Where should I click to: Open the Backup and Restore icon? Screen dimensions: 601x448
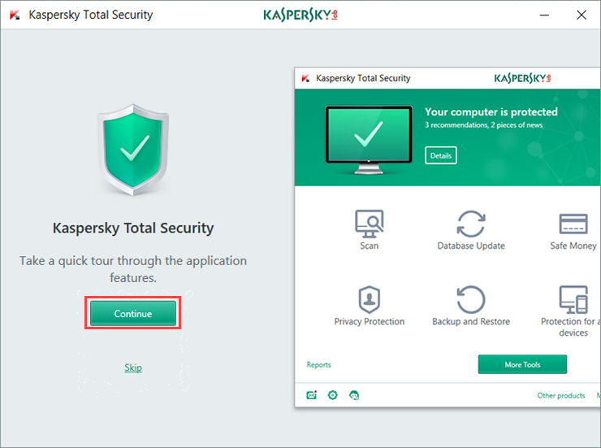point(471,299)
